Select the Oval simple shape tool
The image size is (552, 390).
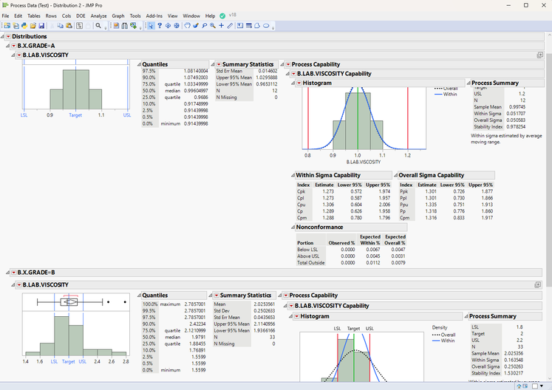click(265, 25)
